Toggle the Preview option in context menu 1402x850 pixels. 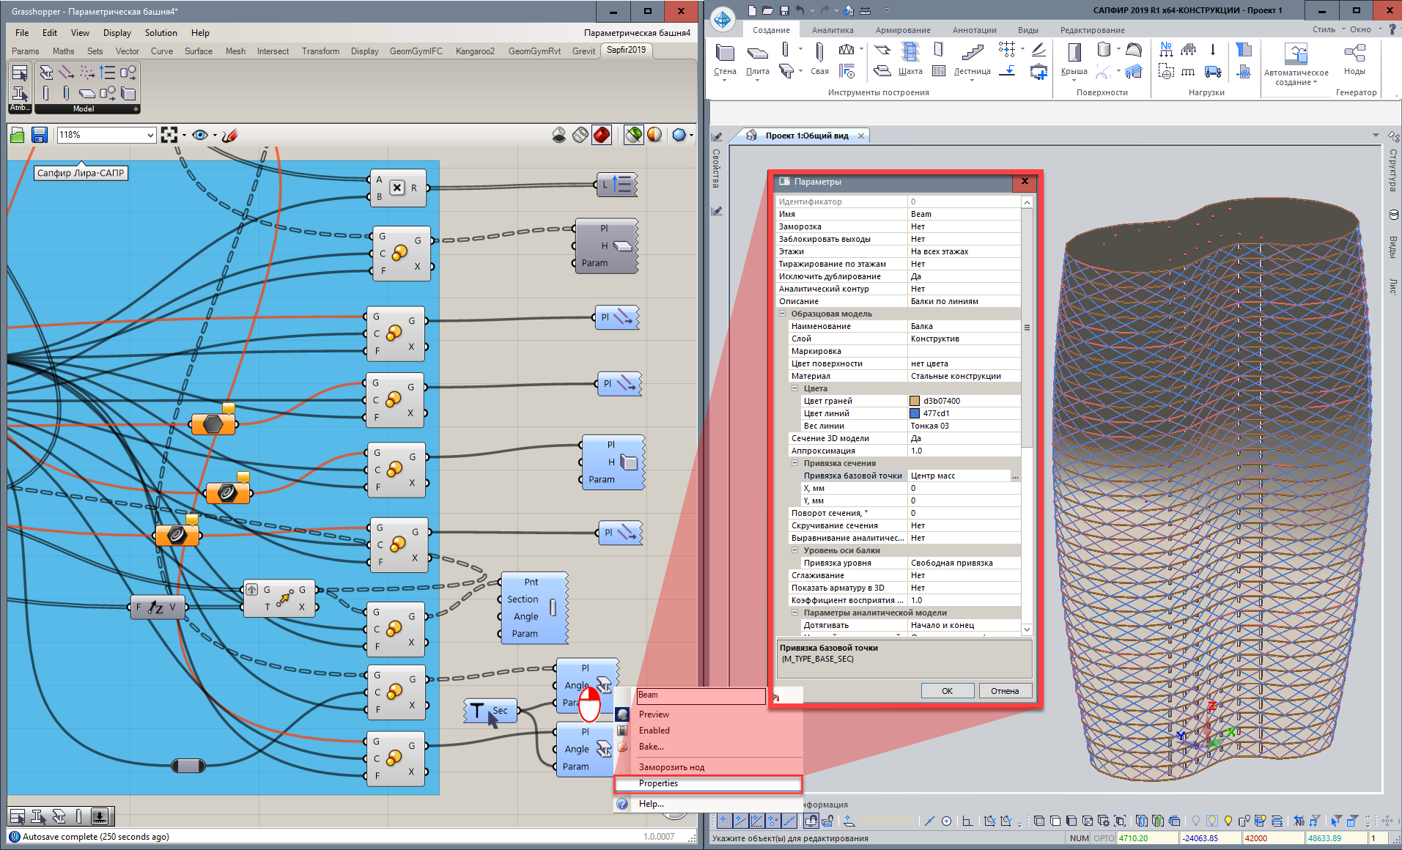pyautogui.click(x=654, y=714)
